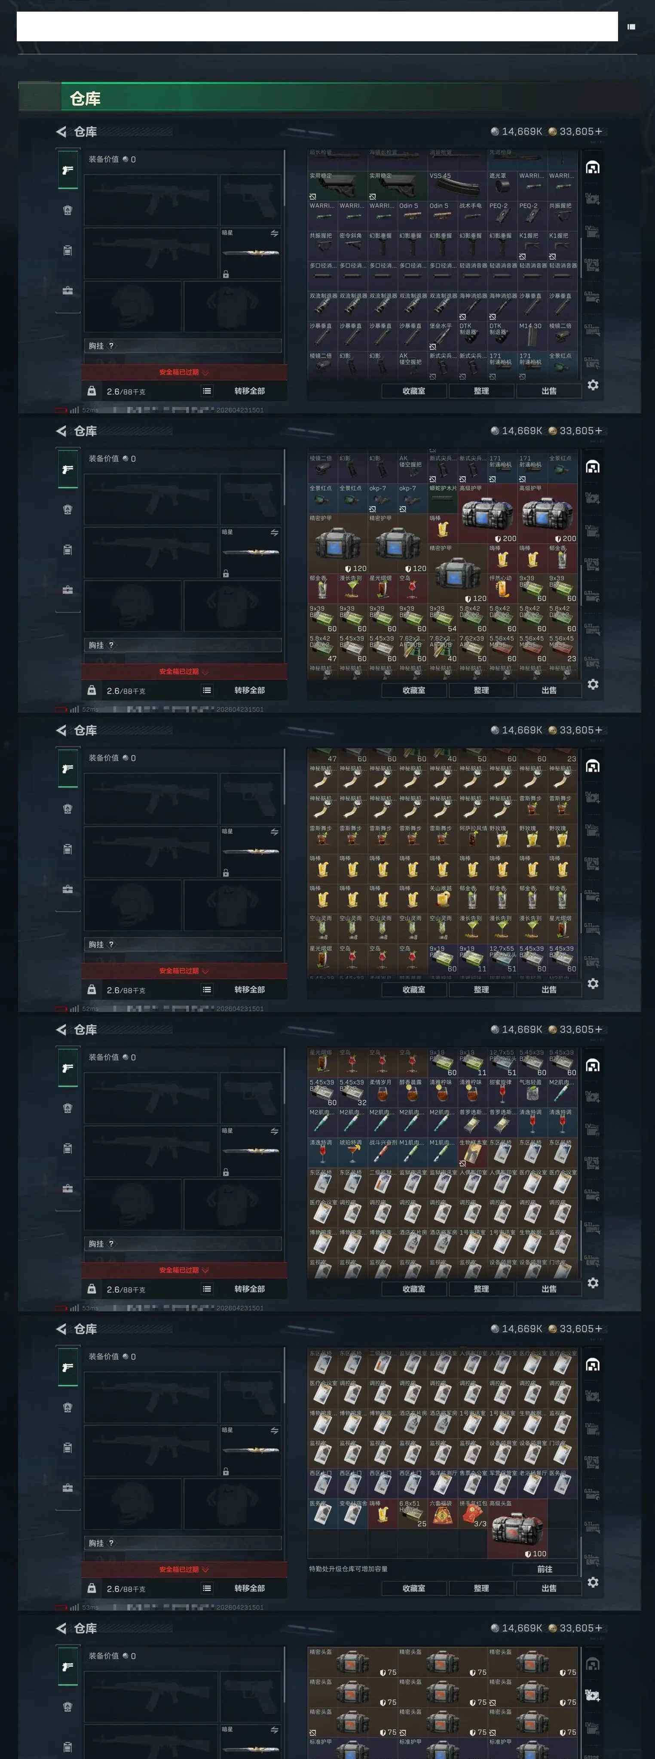Open the menu icon beside the white bar
Image resolution: width=655 pixels, height=1759 pixels.
click(x=631, y=27)
